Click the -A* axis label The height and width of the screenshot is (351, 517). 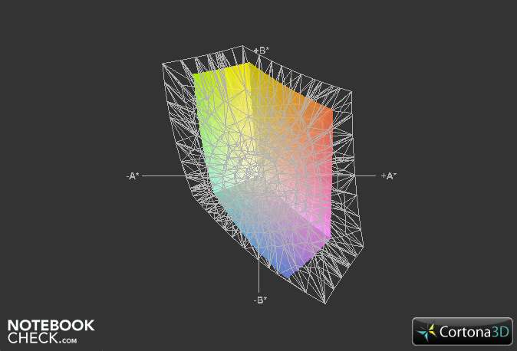(x=133, y=176)
